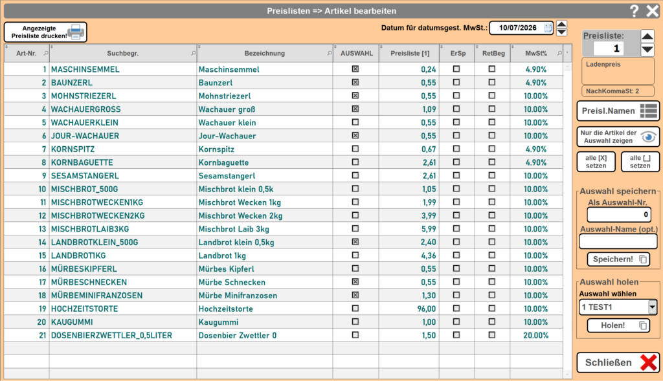Screen dimensions: 663x381
Task: Open price list names via list icon
Action: tap(648, 111)
